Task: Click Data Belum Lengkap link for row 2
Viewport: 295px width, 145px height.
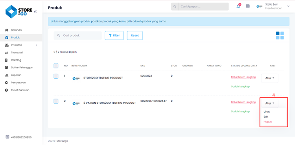Action: point(243,102)
